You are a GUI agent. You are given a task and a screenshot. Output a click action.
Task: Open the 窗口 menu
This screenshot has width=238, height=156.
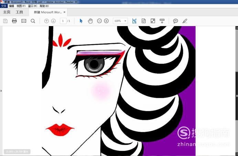coord(32,6)
